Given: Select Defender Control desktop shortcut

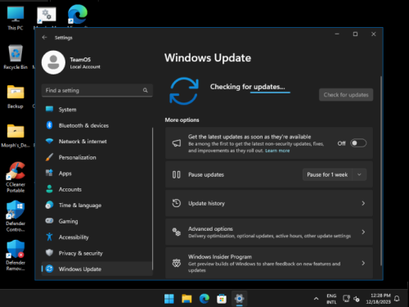Looking at the screenshot, I should coord(16,216).
